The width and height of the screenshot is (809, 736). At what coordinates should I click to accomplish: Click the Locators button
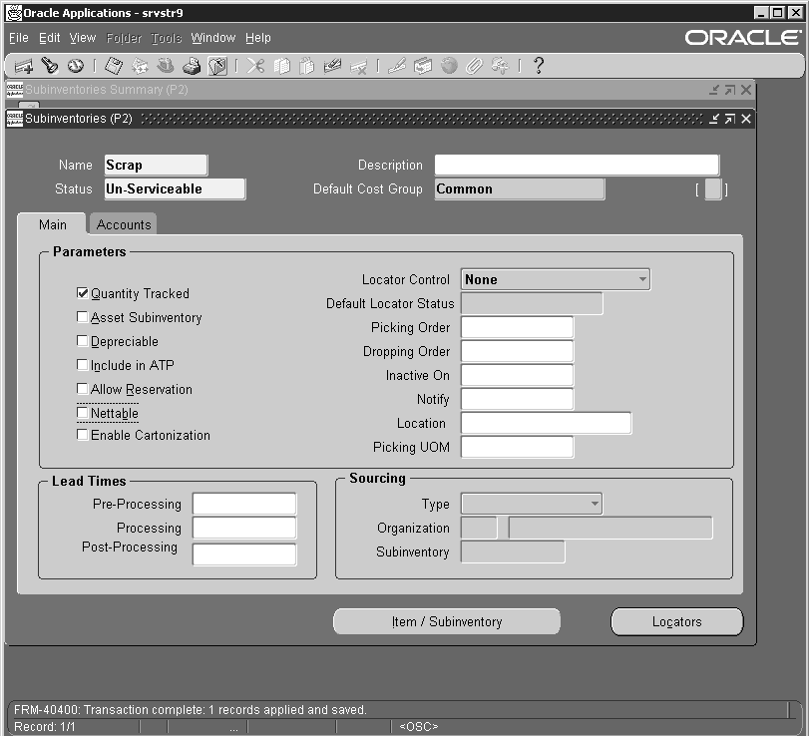tap(677, 621)
